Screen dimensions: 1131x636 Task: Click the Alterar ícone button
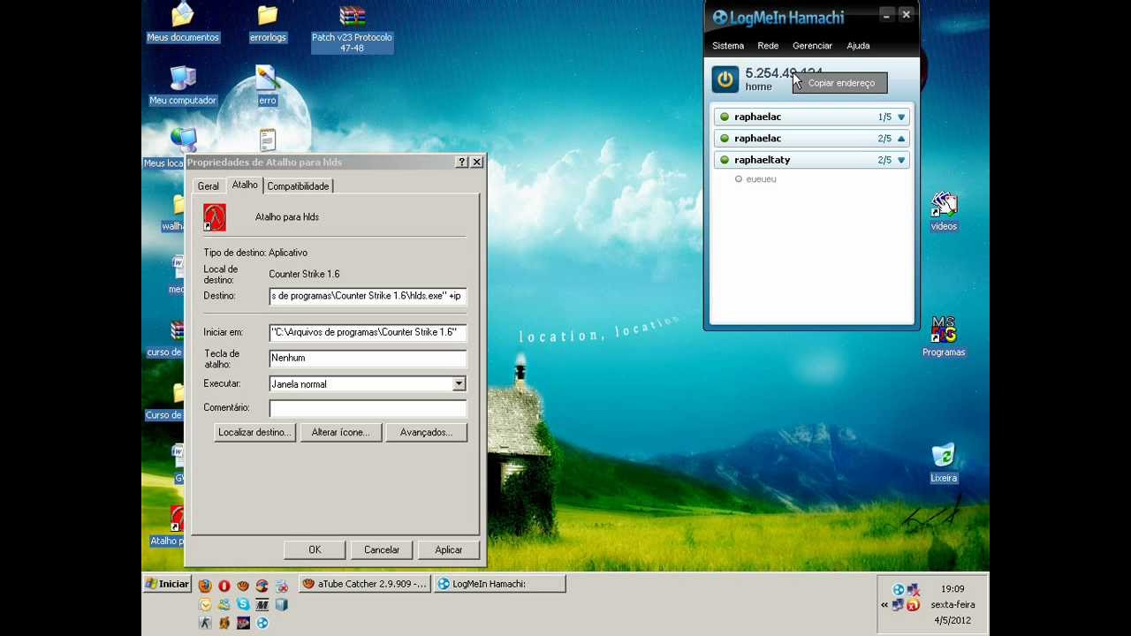click(x=340, y=433)
